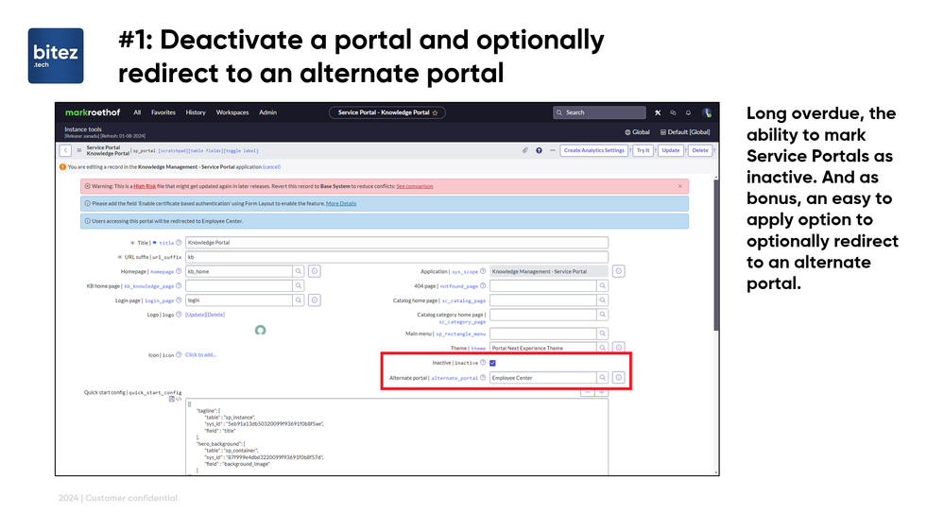Preview the Employee Center alternate portal record
The height and width of the screenshot is (531, 944).
tap(618, 378)
